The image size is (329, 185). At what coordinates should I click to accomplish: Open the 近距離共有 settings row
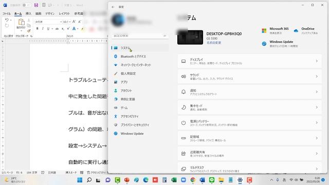coord(249,154)
